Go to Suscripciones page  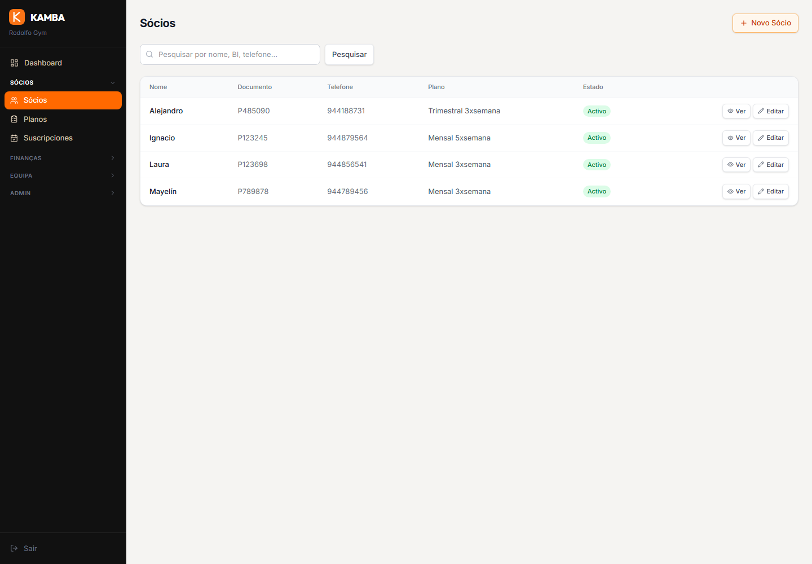pyautogui.click(x=63, y=138)
